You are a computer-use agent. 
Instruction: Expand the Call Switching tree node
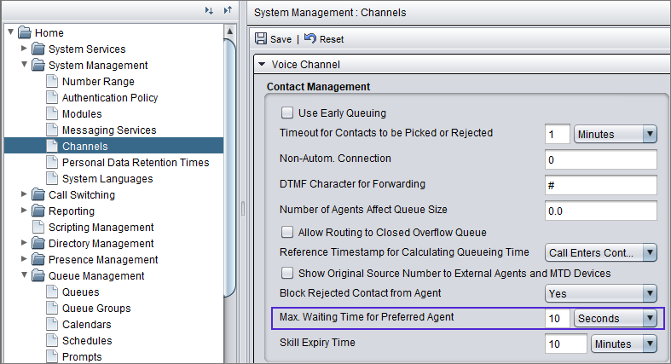[x=25, y=195]
